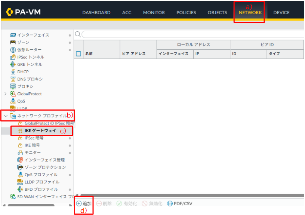
Task: Click the PDF/CSV button label
Action: (183, 203)
